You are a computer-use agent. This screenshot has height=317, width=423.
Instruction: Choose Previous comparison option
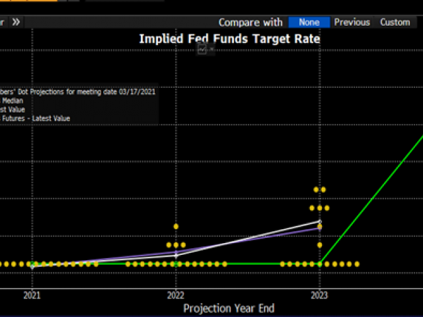[x=352, y=22]
